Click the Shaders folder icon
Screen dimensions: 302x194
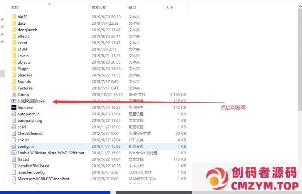point(14,75)
